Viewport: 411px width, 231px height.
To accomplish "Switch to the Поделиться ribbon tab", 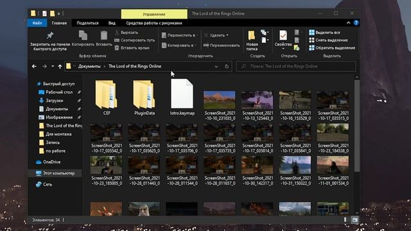I will [87, 23].
